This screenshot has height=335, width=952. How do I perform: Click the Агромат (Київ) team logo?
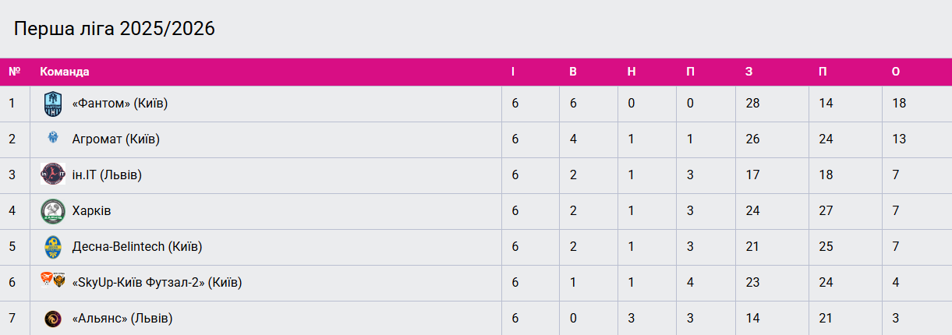pos(52,139)
